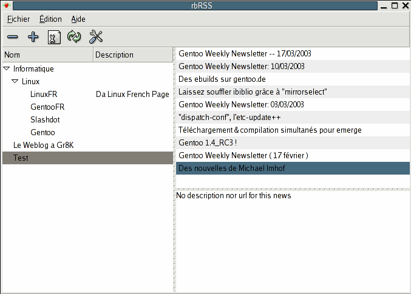411x294 pixels.
Task: Click the plus icon to add feed
Action: [x=33, y=38]
